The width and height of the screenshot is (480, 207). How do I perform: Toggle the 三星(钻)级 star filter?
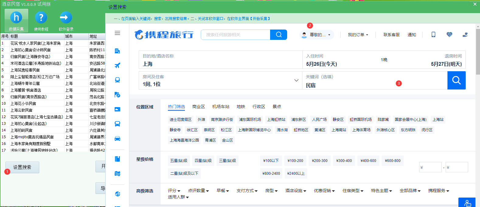pyautogui.click(x=228, y=160)
